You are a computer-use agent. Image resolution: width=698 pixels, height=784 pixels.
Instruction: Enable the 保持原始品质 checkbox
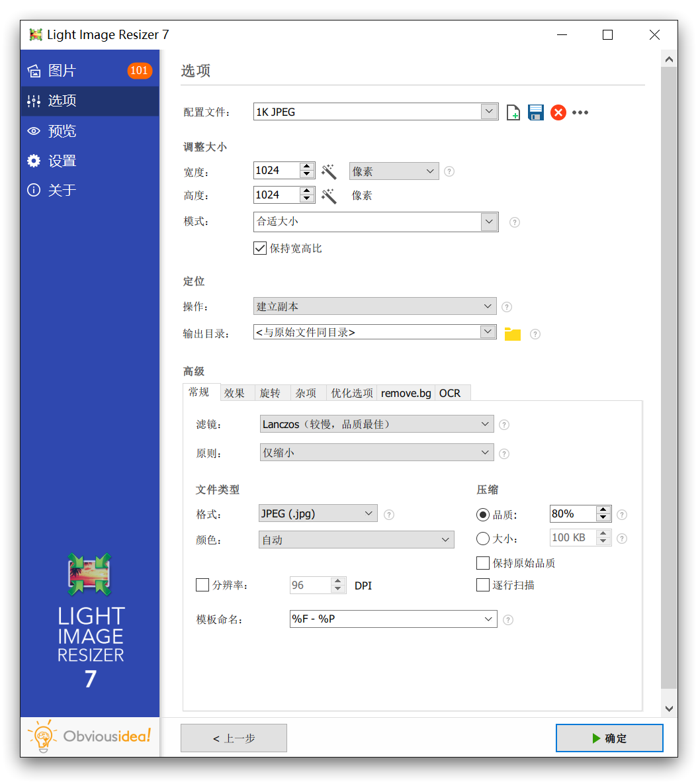click(483, 563)
